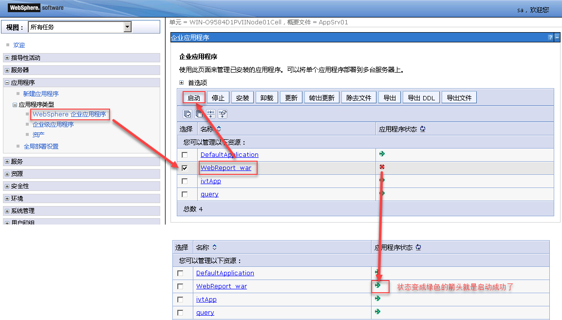Check query checkbox in lower table
This screenshot has width=562, height=320.
click(x=180, y=313)
